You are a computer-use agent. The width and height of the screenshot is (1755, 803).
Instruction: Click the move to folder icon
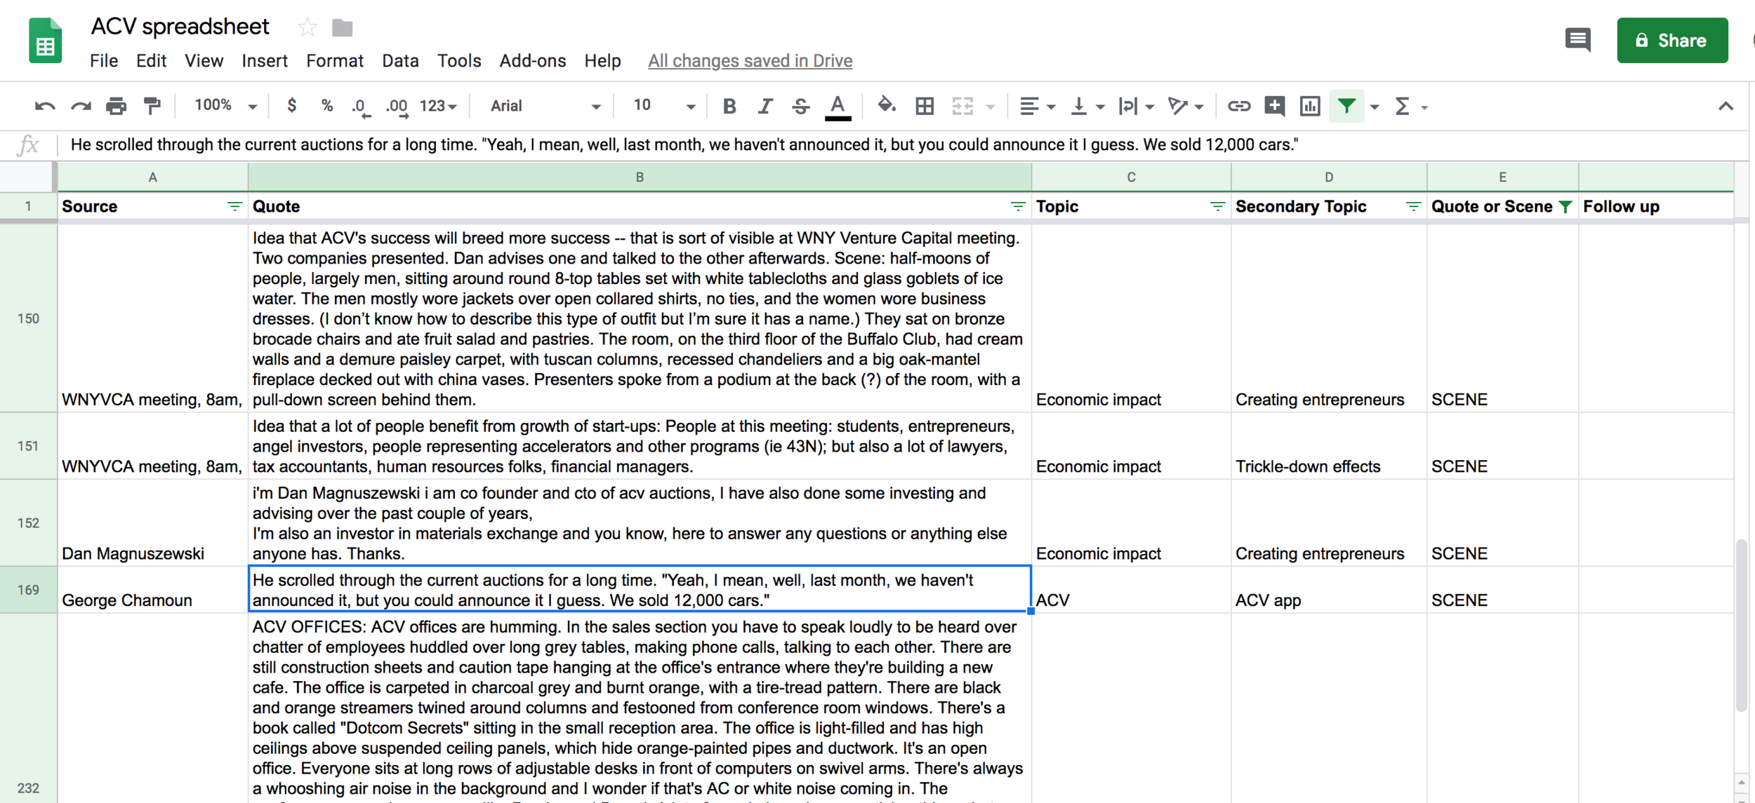[343, 27]
